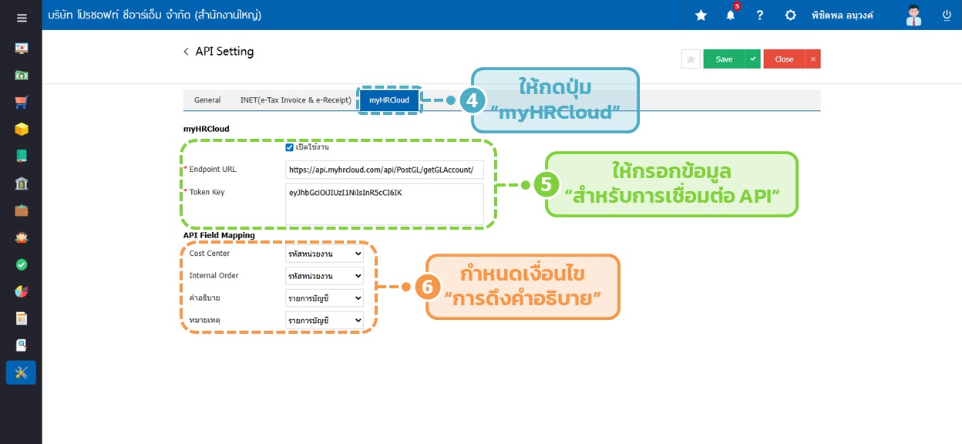This screenshot has height=444, width=962.
Task: Open notifications bell with red badge
Action: coord(730,15)
